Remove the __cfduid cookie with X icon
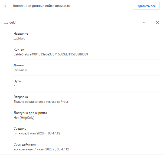Viewport: 163px width, 155px height. [x=157, y=22]
